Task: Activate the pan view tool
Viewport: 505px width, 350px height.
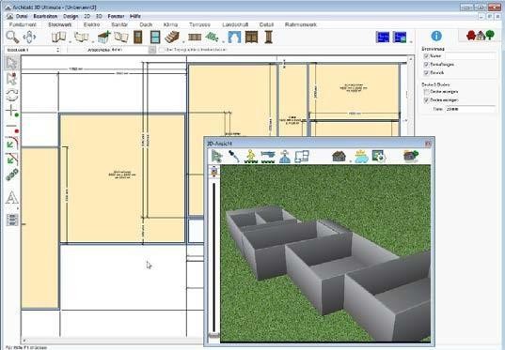Action: pos(29,38)
